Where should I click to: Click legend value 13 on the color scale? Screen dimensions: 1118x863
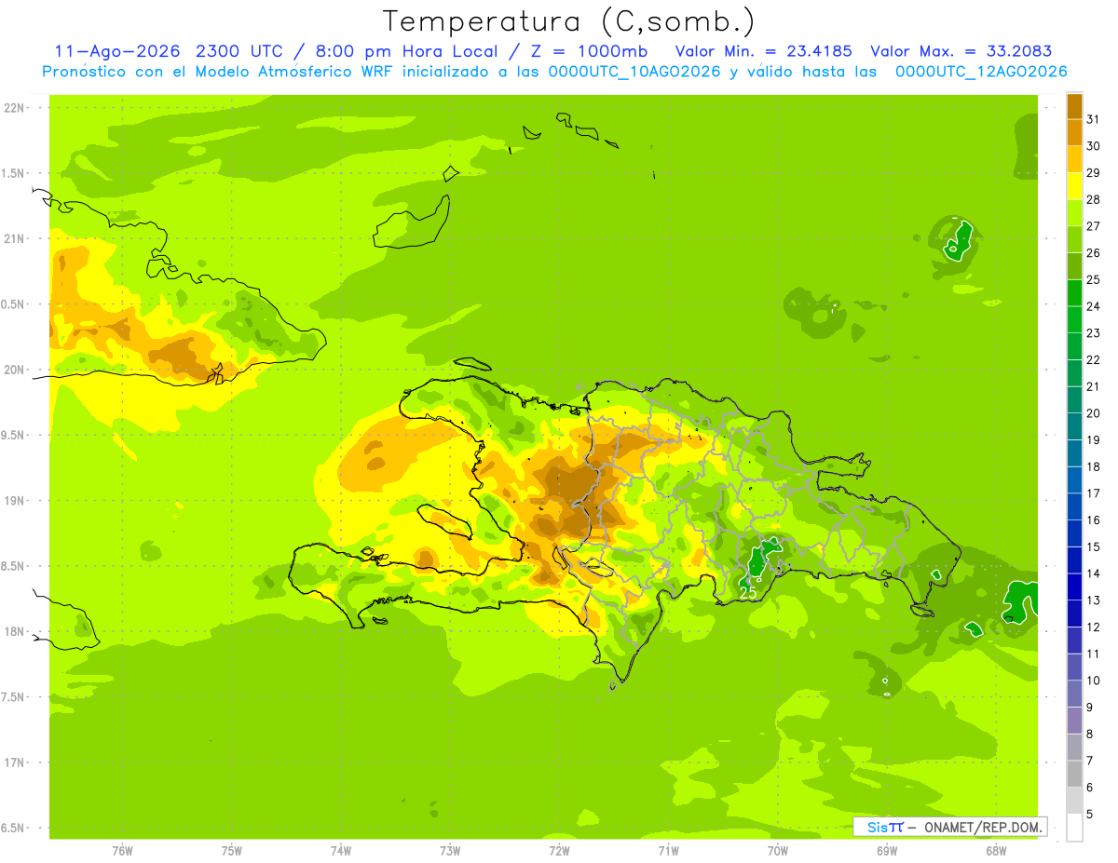[1094, 600]
